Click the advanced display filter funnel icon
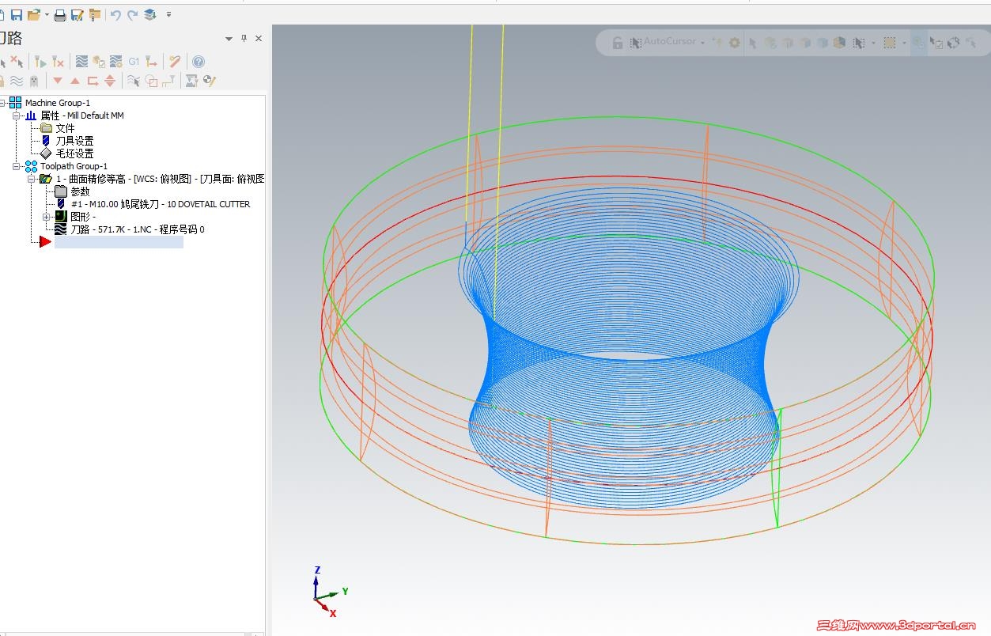This screenshot has height=636, width=991. click(x=168, y=81)
